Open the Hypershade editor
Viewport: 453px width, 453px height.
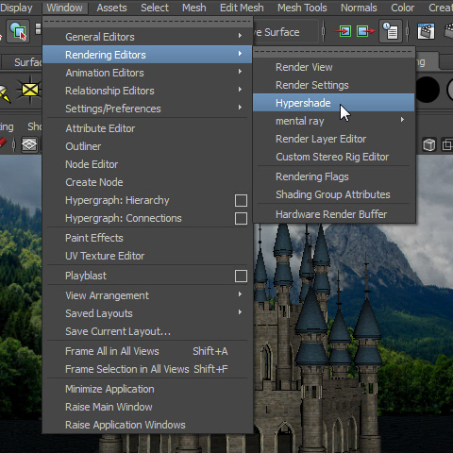(x=333, y=103)
